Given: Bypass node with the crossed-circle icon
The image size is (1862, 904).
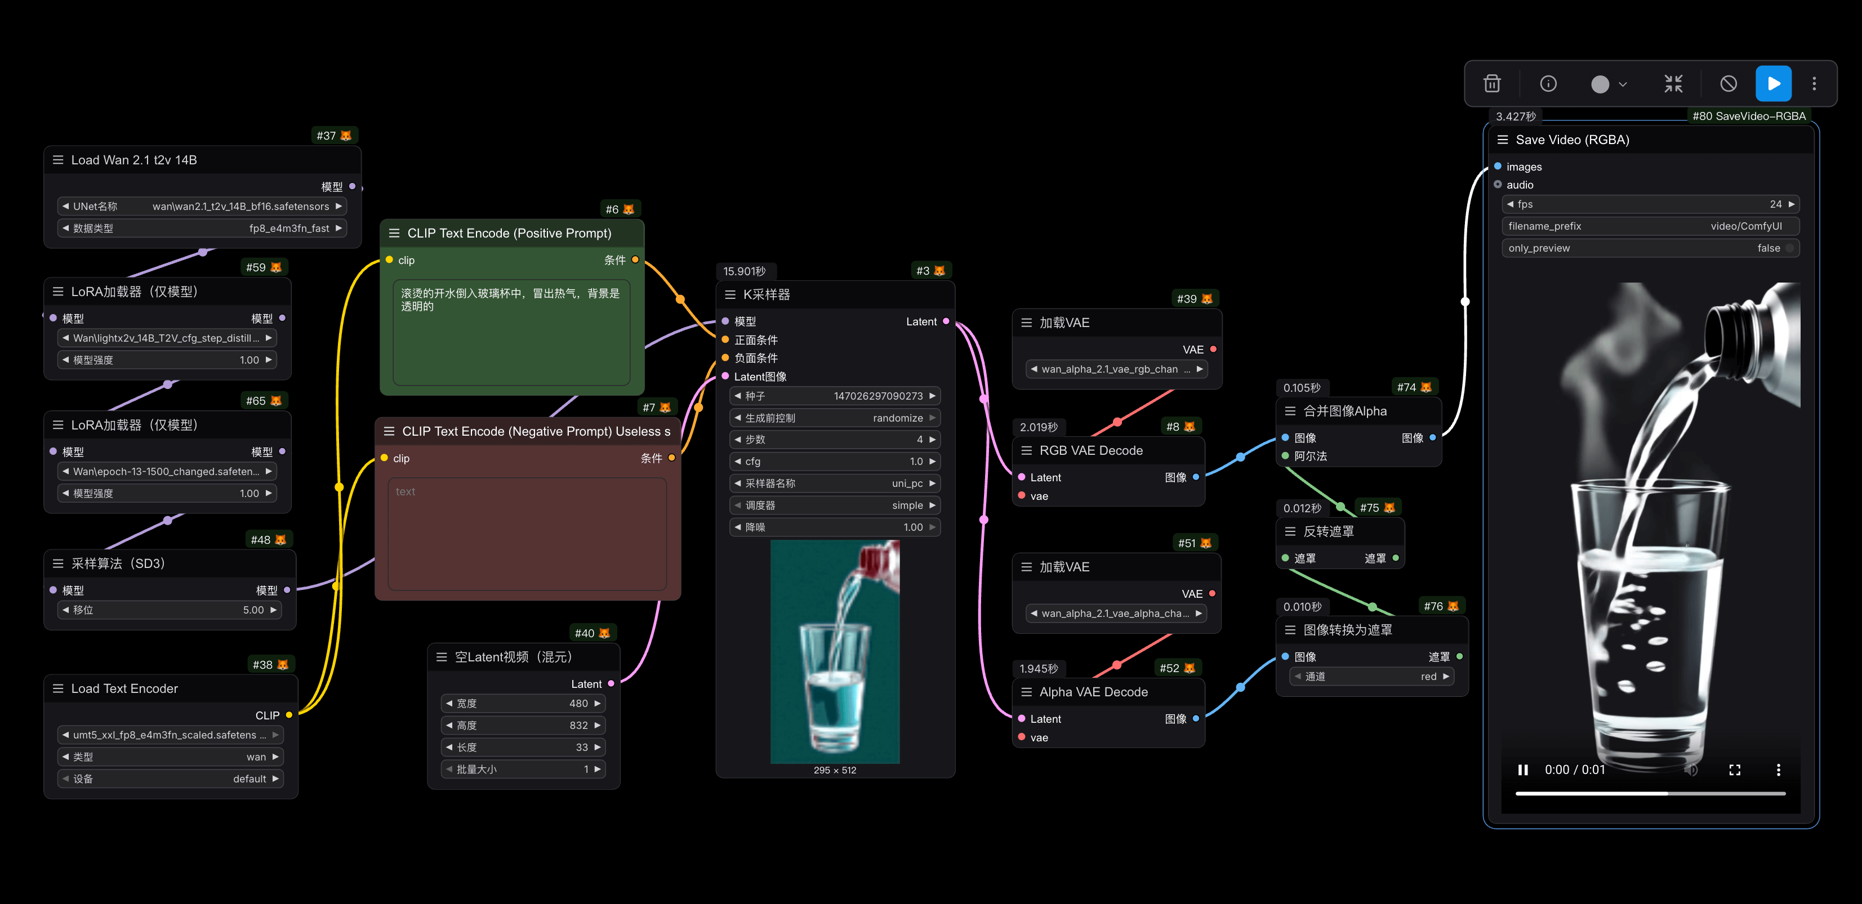Looking at the screenshot, I should click(x=1729, y=84).
